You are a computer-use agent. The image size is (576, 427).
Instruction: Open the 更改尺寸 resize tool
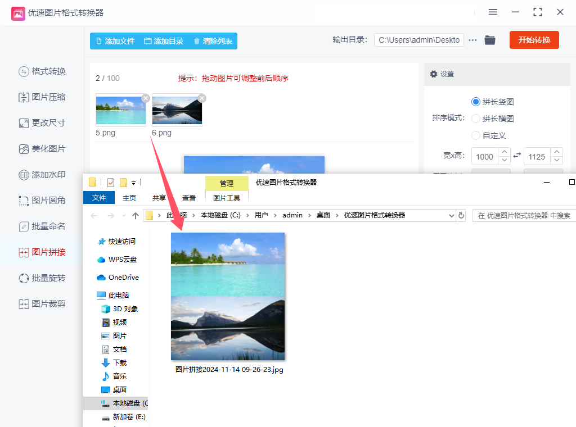[x=42, y=123]
